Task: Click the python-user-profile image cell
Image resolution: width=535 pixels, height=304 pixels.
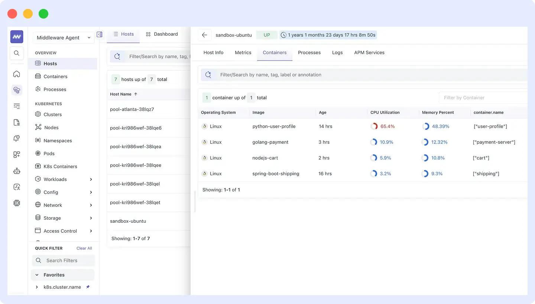Action: click(274, 126)
